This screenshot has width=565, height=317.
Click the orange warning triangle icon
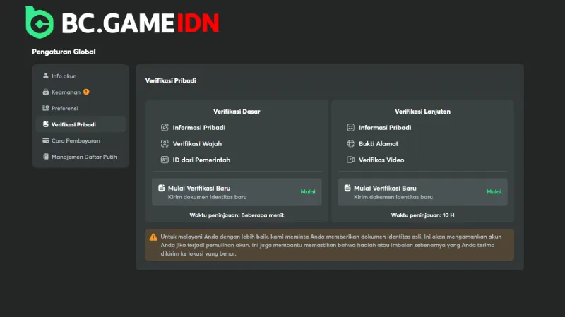pos(153,237)
